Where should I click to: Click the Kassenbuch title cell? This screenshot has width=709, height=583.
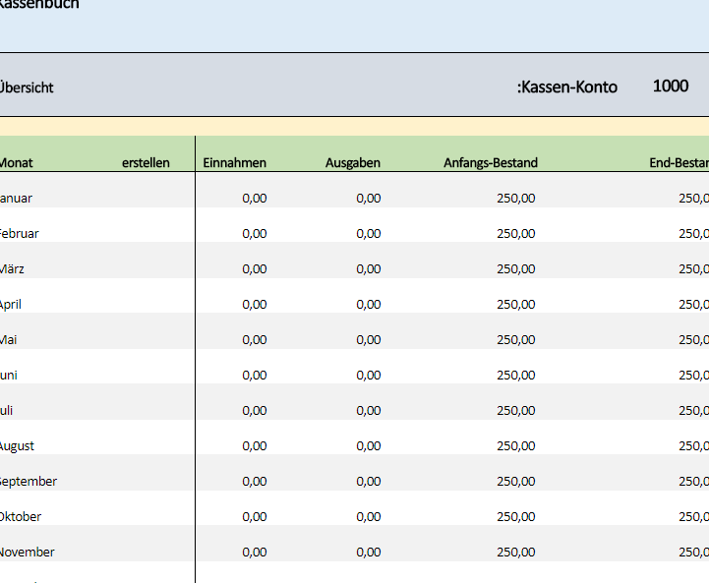[39, 5]
